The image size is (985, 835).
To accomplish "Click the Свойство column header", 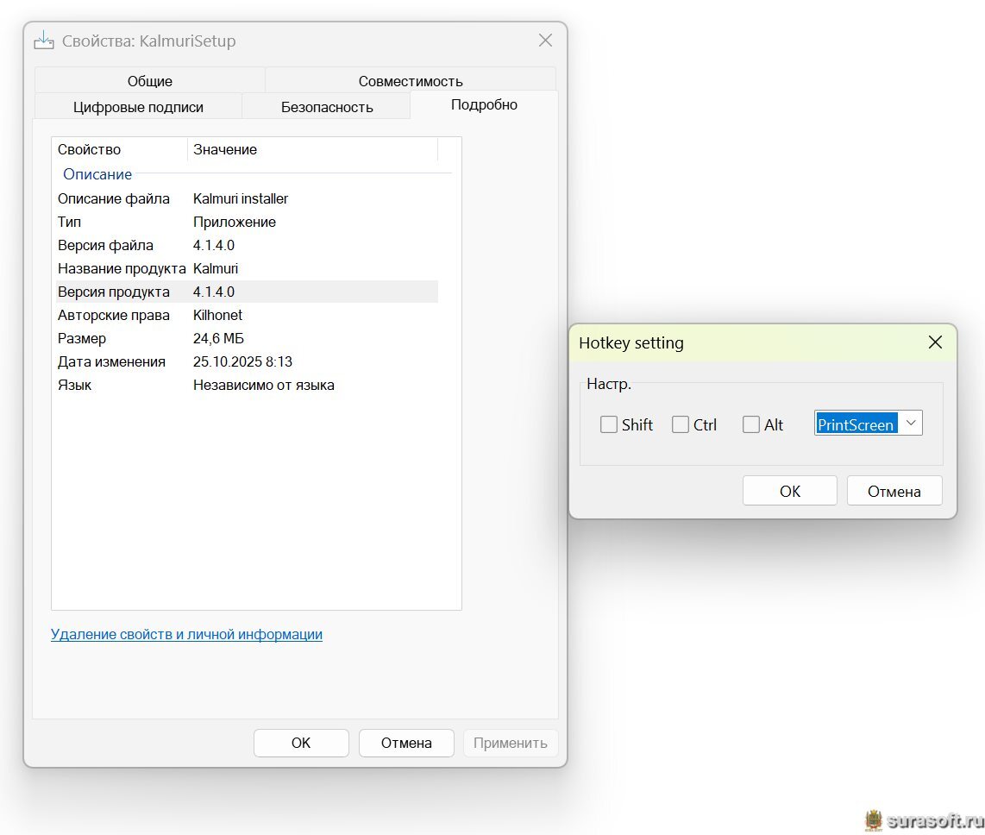I will click(x=120, y=149).
